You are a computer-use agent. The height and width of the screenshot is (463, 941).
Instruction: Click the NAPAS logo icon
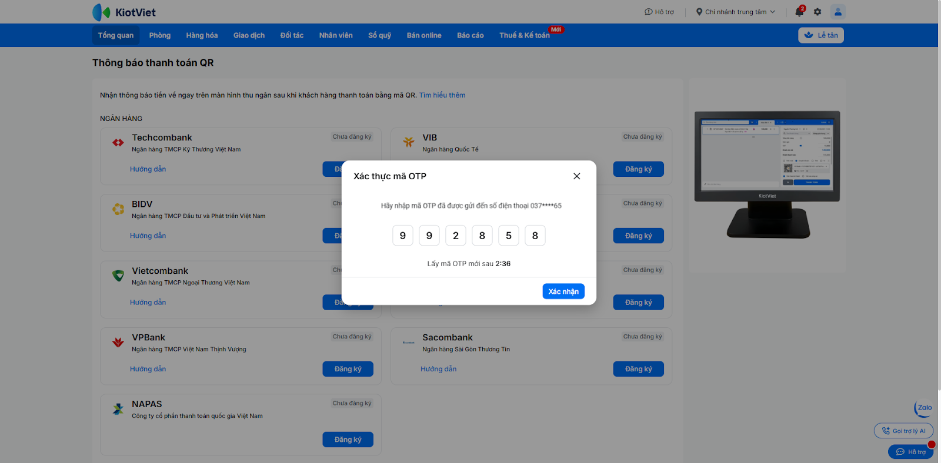pos(118,409)
